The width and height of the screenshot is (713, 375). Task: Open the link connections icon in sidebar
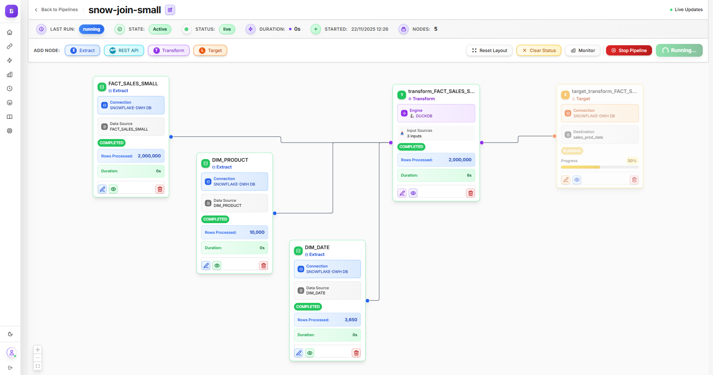[10, 47]
